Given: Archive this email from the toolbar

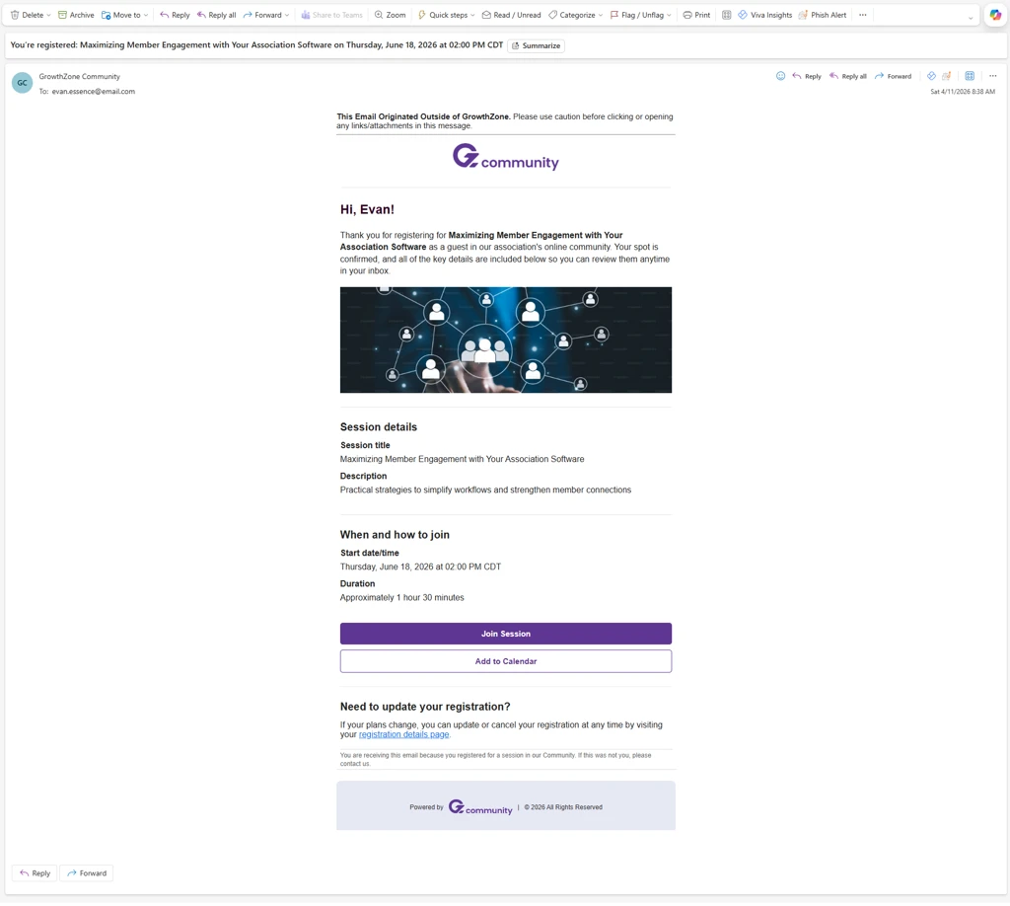Looking at the screenshot, I should [76, 15].
